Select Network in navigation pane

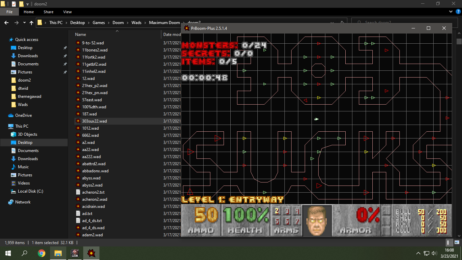[23, 202]
